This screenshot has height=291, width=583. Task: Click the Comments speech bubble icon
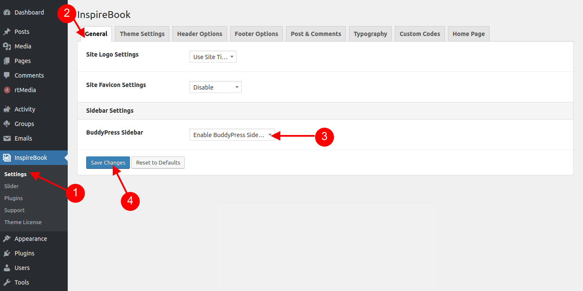pyautogui.click(x=7, y=75)
